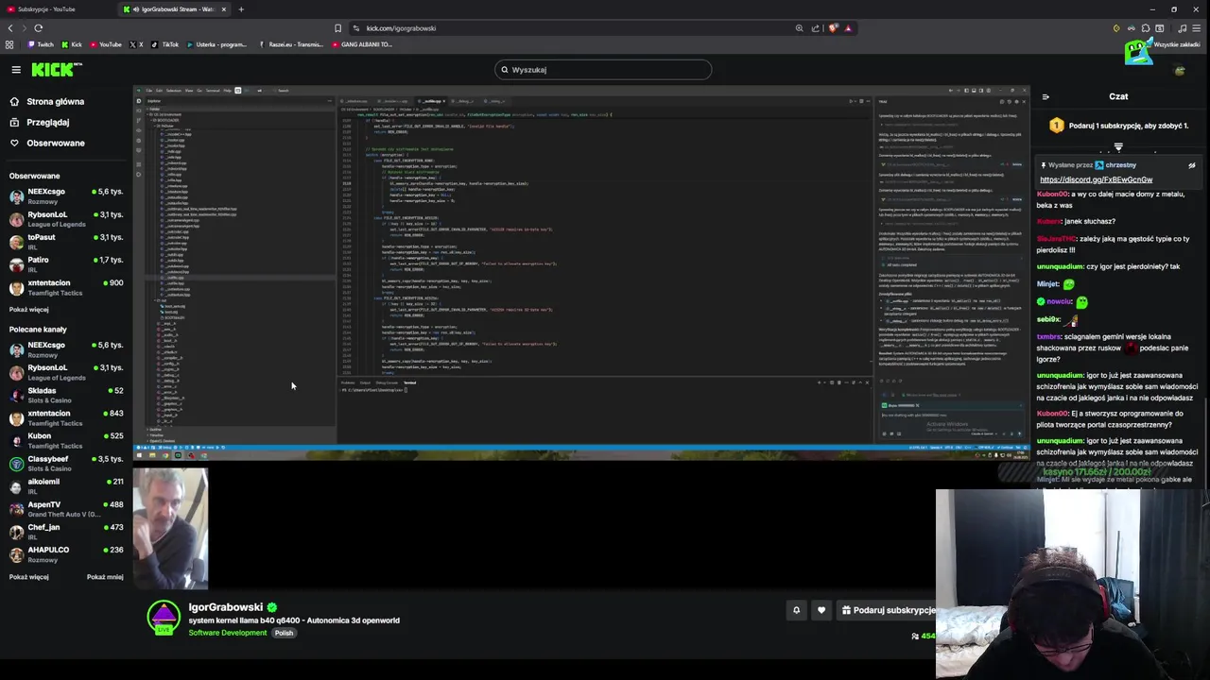Open the Twitch bookmark
The width and height of the screenshot is (1210, 680).
pyautogui.click(x=41, y=44)
